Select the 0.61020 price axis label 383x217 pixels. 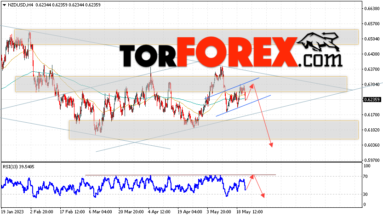pos(372,130)
